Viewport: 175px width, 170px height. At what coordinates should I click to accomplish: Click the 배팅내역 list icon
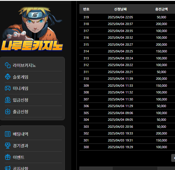8,134
